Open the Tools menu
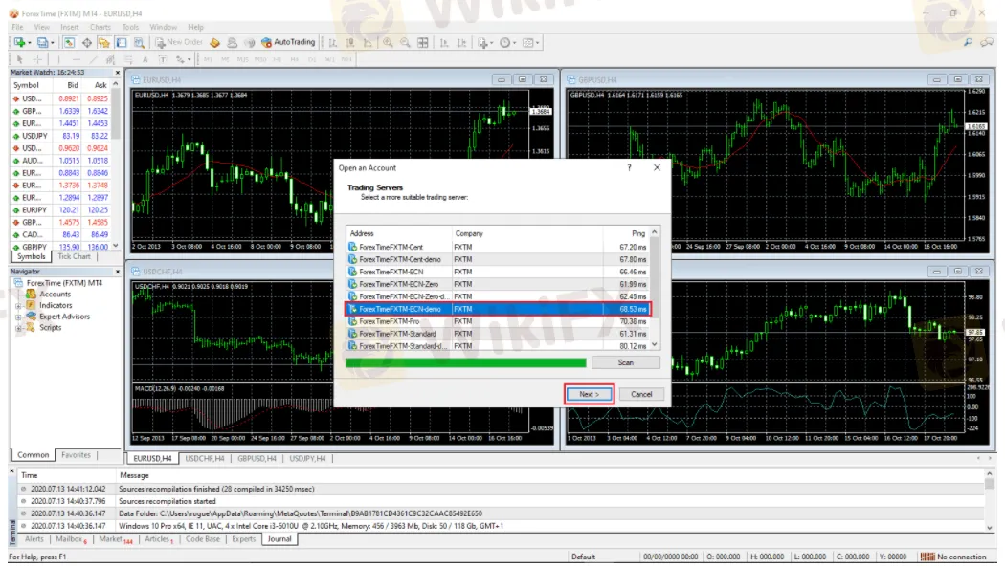The height and width of the screenshot is (568, 1005). pyautogui.click(x=130, y=27)
